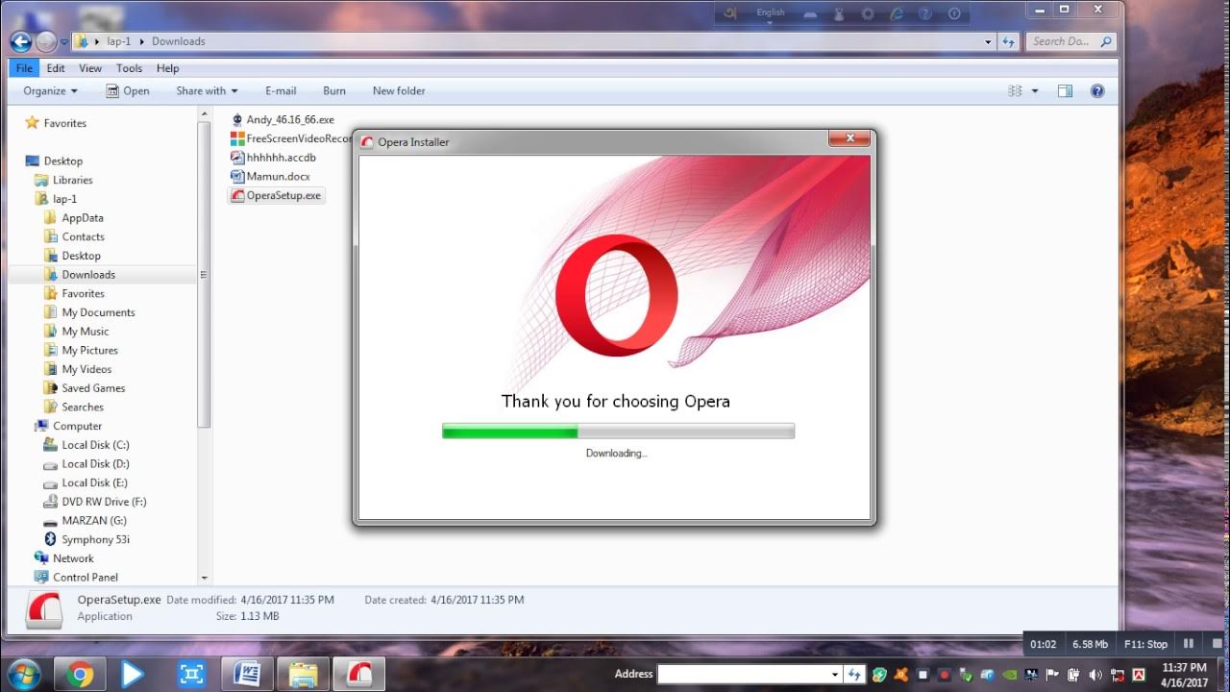Click the Open toolbar button
The height and width of the screenshot is (692, 1230).
coord(128,91)
